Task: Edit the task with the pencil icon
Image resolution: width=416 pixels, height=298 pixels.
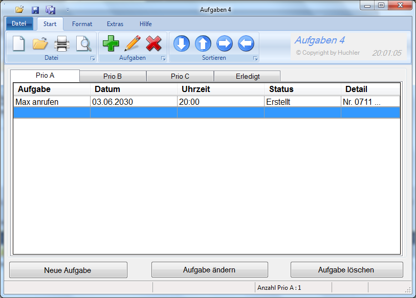Action: point(133,43)
